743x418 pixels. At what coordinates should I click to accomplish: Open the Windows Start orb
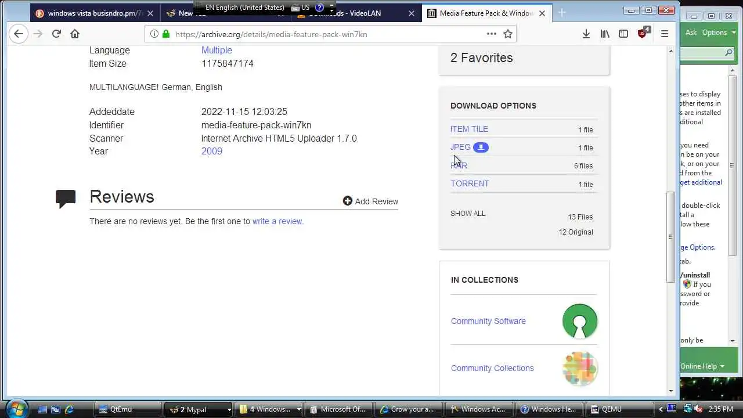pos(16,408)
